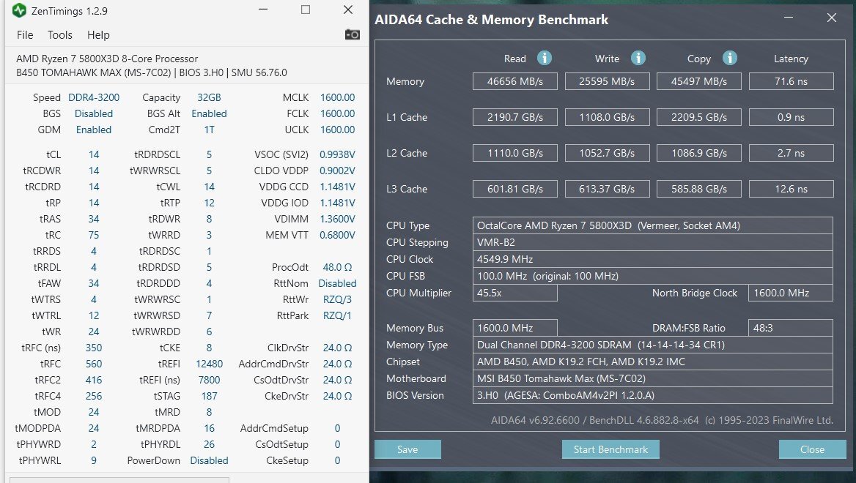Click the CPU Clock field 4549.9 MHz
Viewport: 856px width, 483px height.
coord(653,260)
